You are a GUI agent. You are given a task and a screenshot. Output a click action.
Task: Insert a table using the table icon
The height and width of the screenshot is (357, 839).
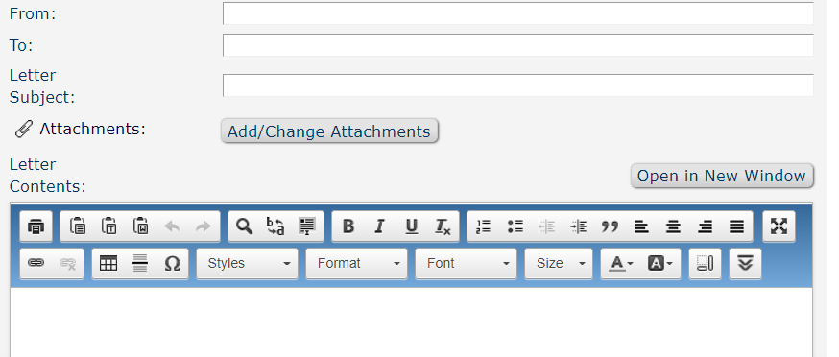pyautogui.click(x=108, y=263)
